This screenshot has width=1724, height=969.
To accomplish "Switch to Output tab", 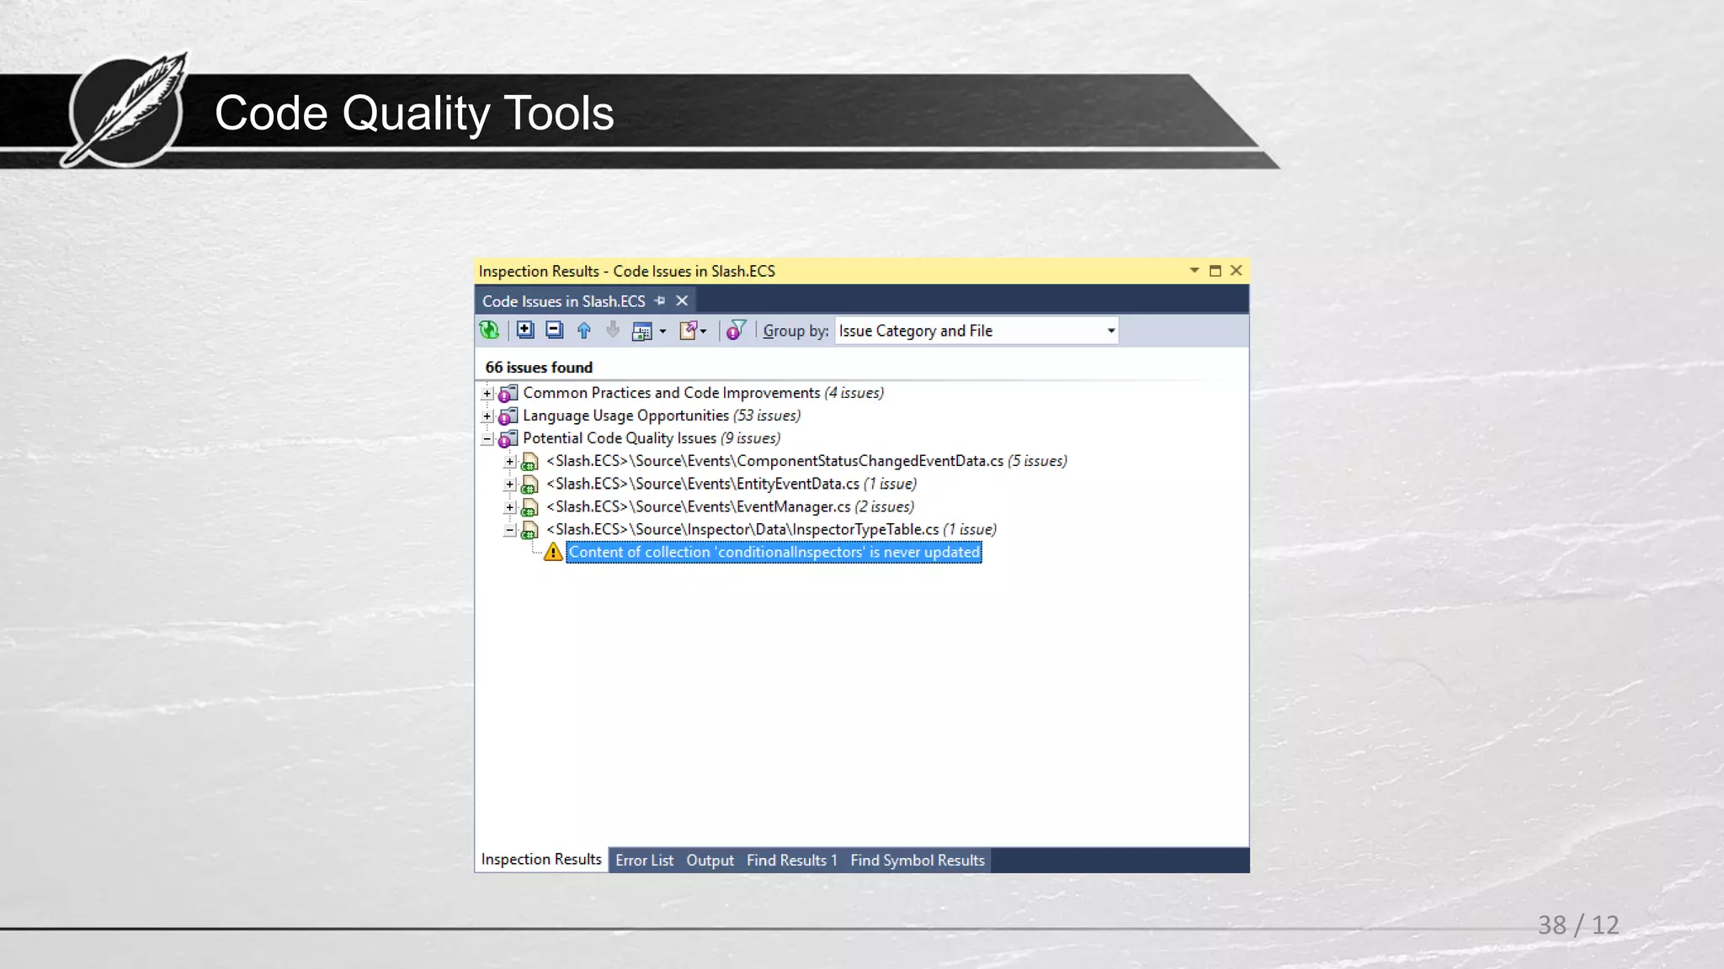I will click(x=710, y=860).
